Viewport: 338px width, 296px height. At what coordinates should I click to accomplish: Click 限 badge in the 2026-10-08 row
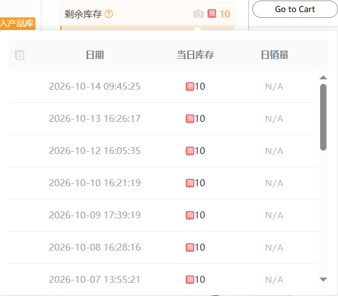(190, 248)
